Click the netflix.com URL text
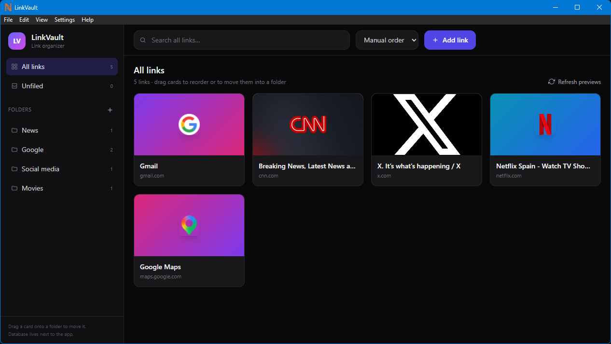611x344 pixels. coord(509,176)
